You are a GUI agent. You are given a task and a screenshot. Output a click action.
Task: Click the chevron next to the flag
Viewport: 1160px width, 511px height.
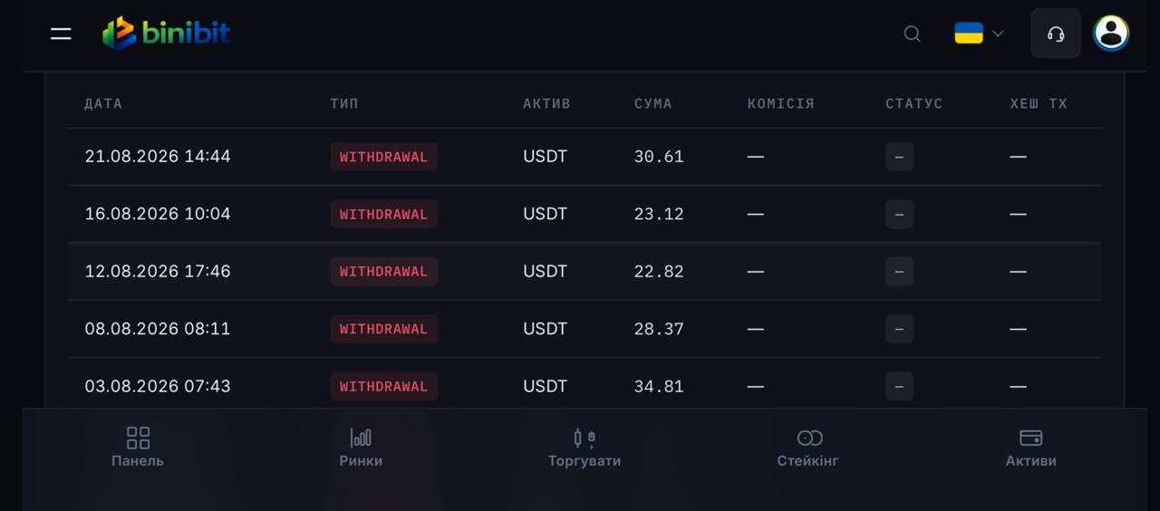[998, 34]
